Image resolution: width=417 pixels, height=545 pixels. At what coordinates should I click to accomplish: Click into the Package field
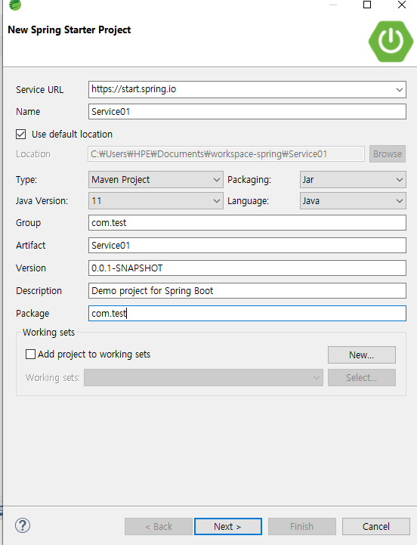tap(247, 313)
